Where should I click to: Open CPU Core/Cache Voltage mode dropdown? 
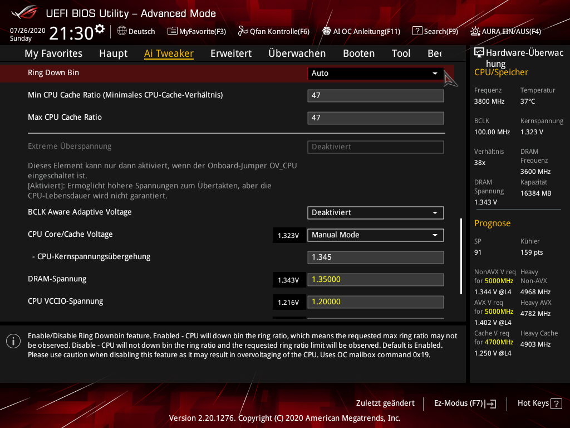pos(376,235)
